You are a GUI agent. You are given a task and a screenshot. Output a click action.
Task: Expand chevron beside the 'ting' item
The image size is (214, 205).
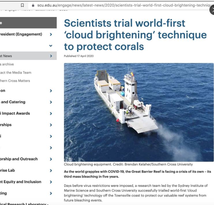(x=51, y=193)
